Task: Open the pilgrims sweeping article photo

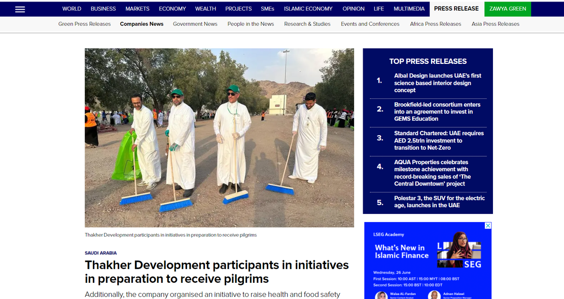Action: 220,138
